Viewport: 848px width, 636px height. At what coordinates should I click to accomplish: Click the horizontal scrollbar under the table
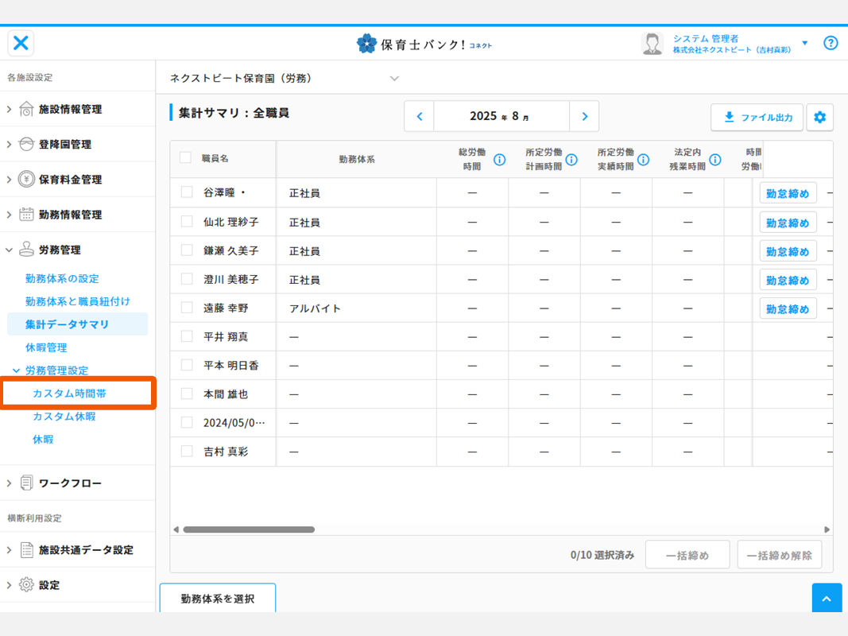[x=249, y=529]
